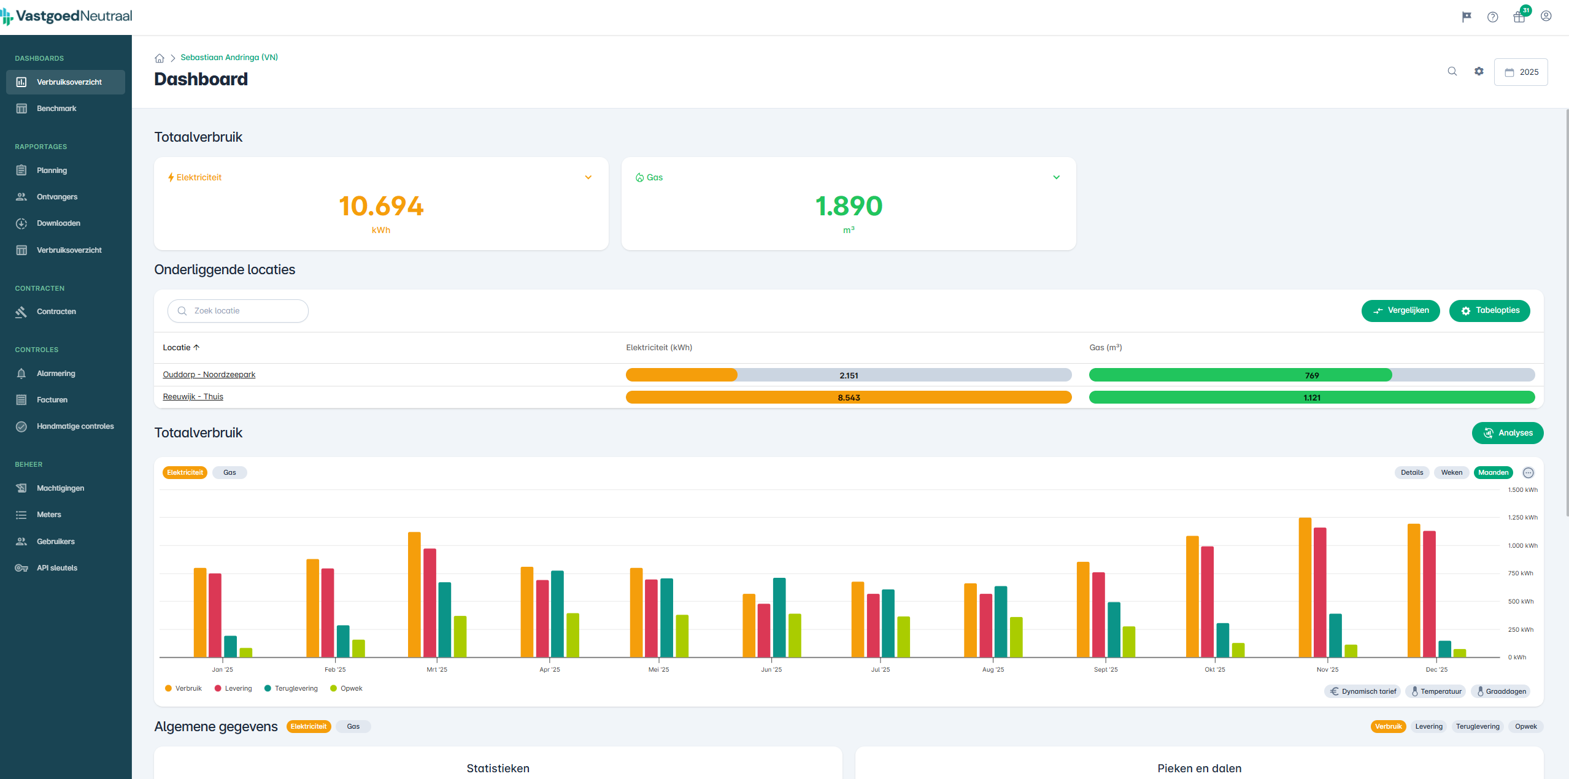Open the gift icon with badge 31
Image resolution: width=1569 pixels, height=779 pixels.
[1519, 17]
